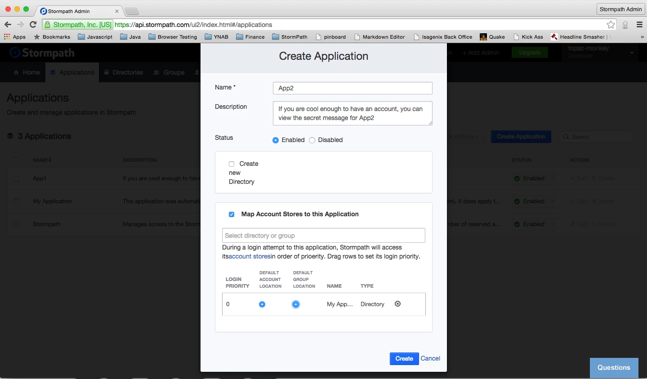
Task: Open Finance bookmark folder
Action: [250, 37]
